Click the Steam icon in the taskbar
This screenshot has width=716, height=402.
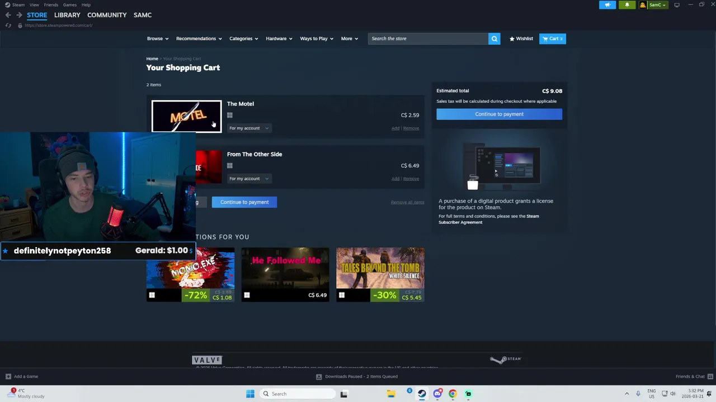(422, 394)
